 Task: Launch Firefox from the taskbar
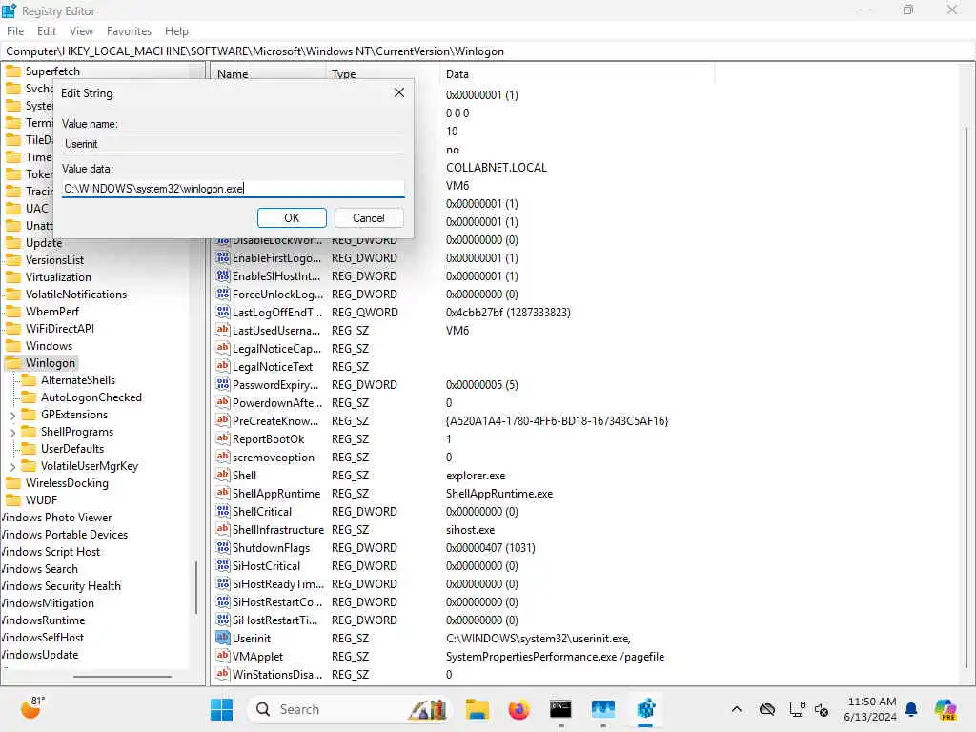tap(518, 709)
